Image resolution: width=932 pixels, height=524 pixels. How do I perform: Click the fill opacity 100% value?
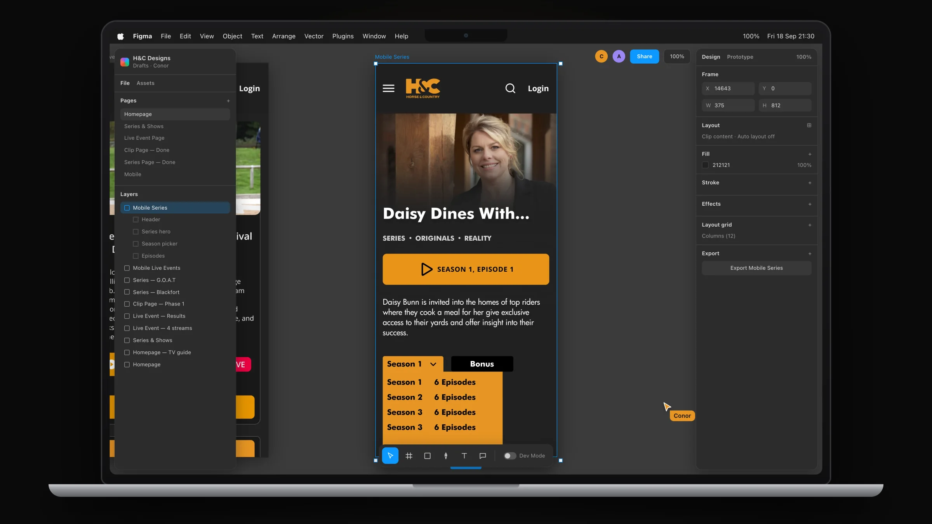tap(804, 165)
